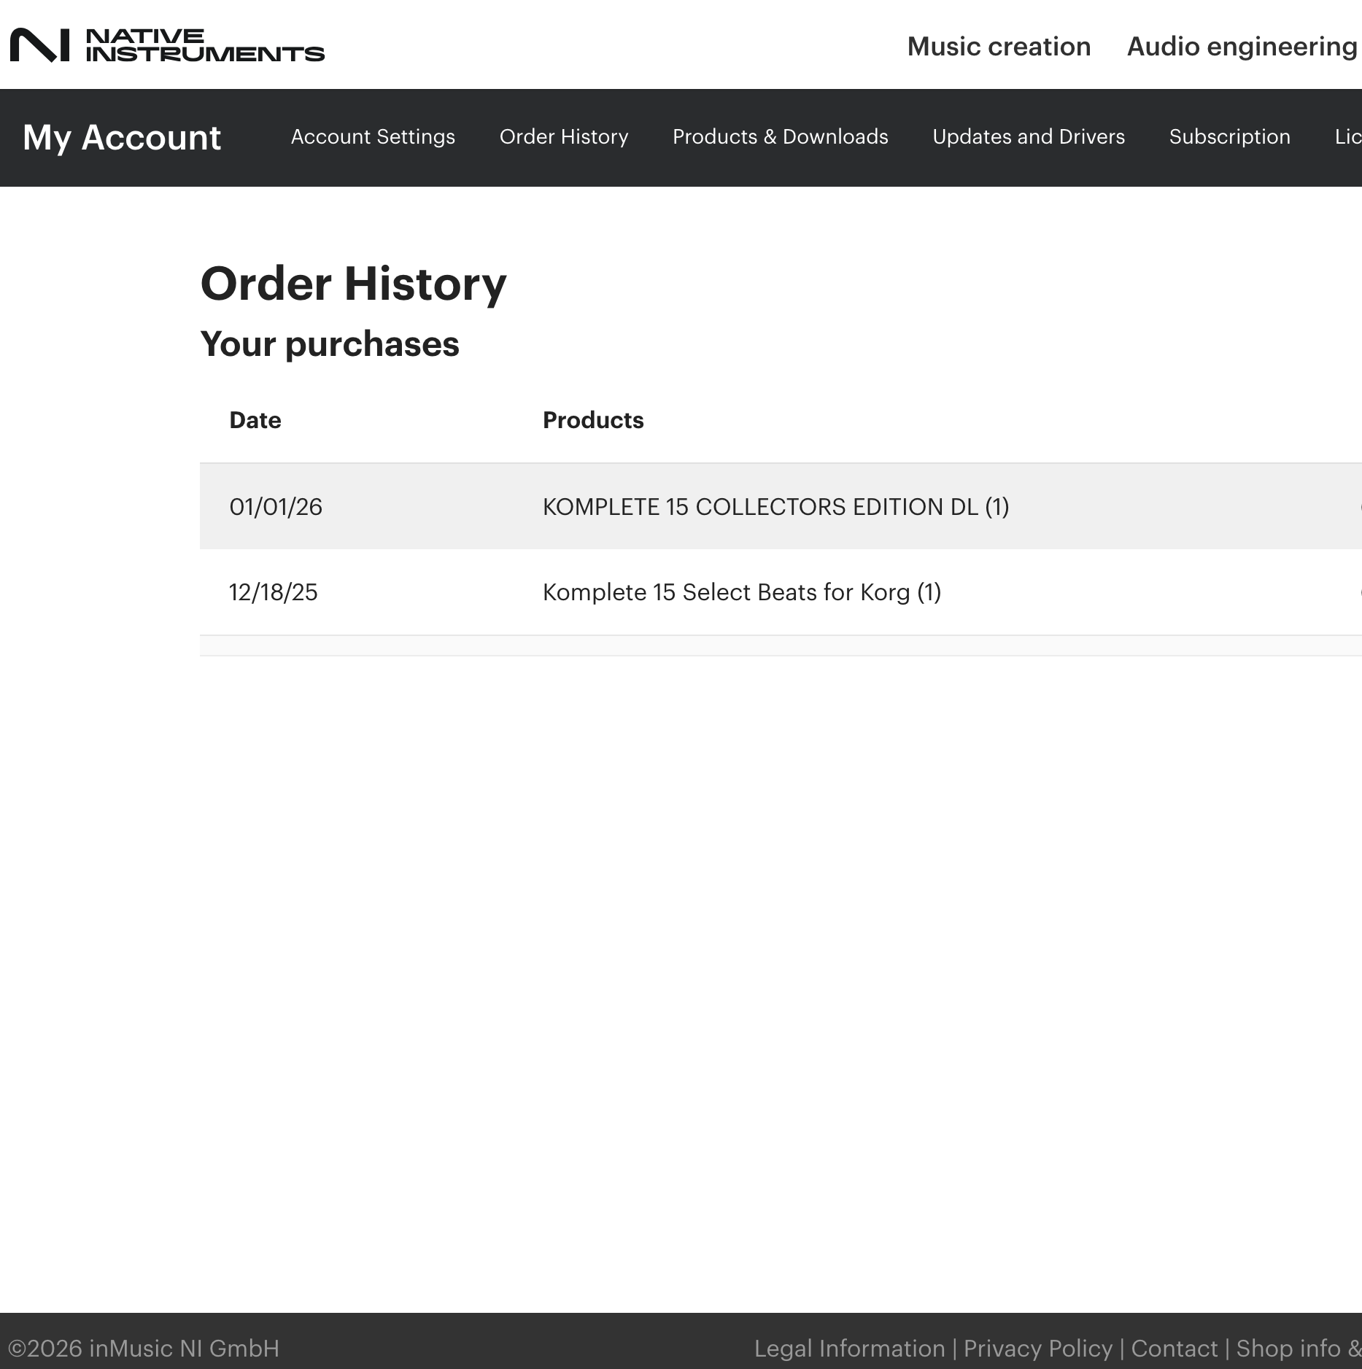The image size is (1362, 1369).
Task: Select the Order History tab
Action: coord(564,137)
